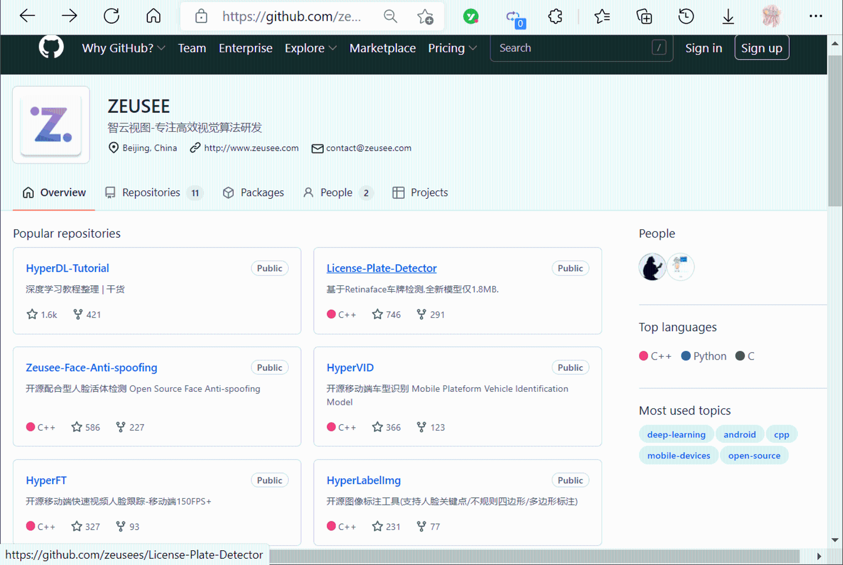Add this page to favorites

[x=425, y=16]
